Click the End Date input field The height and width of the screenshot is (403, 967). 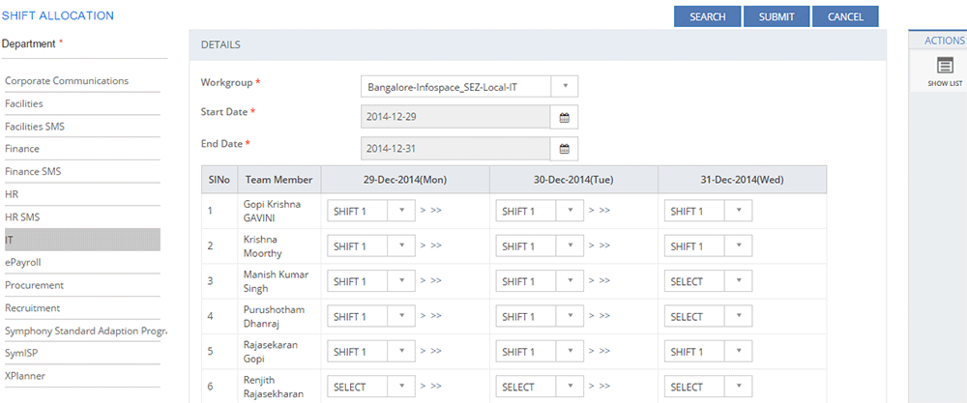point(454,149)
